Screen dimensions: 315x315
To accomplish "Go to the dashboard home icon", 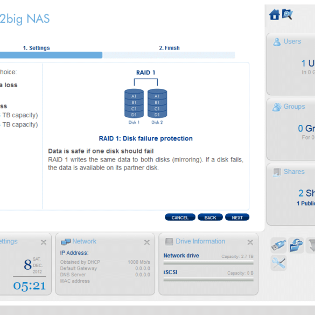I will click(x=275, y=15).
